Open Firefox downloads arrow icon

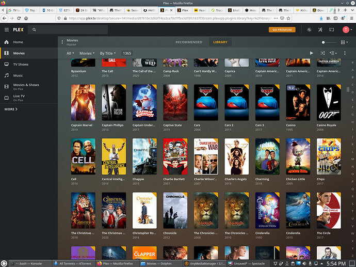(321, 18)
